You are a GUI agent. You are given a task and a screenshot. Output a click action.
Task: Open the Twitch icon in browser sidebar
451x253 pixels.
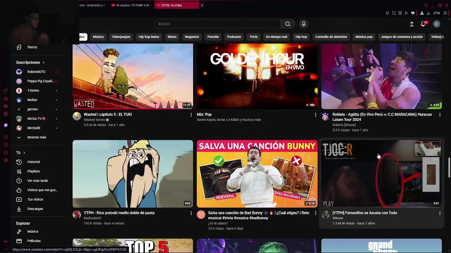click(x=6, y=125)
